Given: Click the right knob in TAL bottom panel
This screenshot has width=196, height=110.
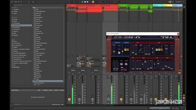Looking at the screenshot, I should [126, 64].
